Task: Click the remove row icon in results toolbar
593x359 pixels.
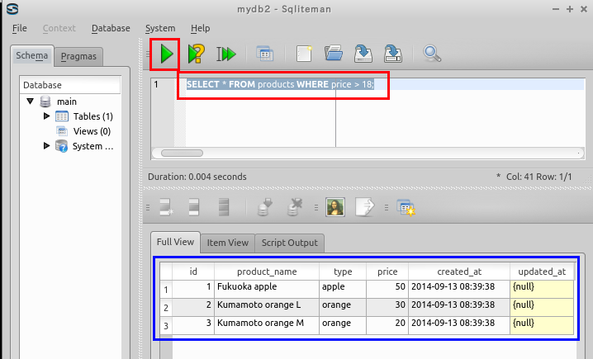Action: click(x=224, y=207)
